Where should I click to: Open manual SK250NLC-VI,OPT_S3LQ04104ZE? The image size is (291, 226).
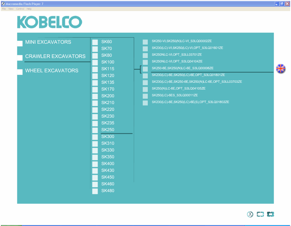[177, 61]
